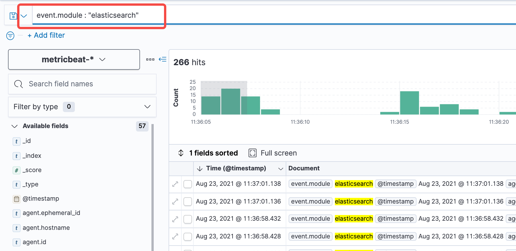This screenshot has width=516, height=251.
Task: Open filter options circle icon
Action: [10, 35]
